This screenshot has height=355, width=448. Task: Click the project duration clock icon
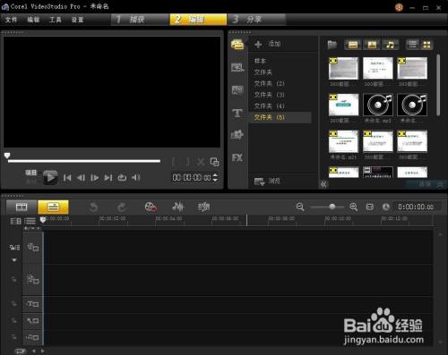point(386,207)
